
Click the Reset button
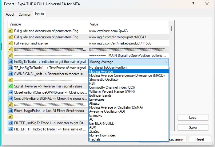200,139
